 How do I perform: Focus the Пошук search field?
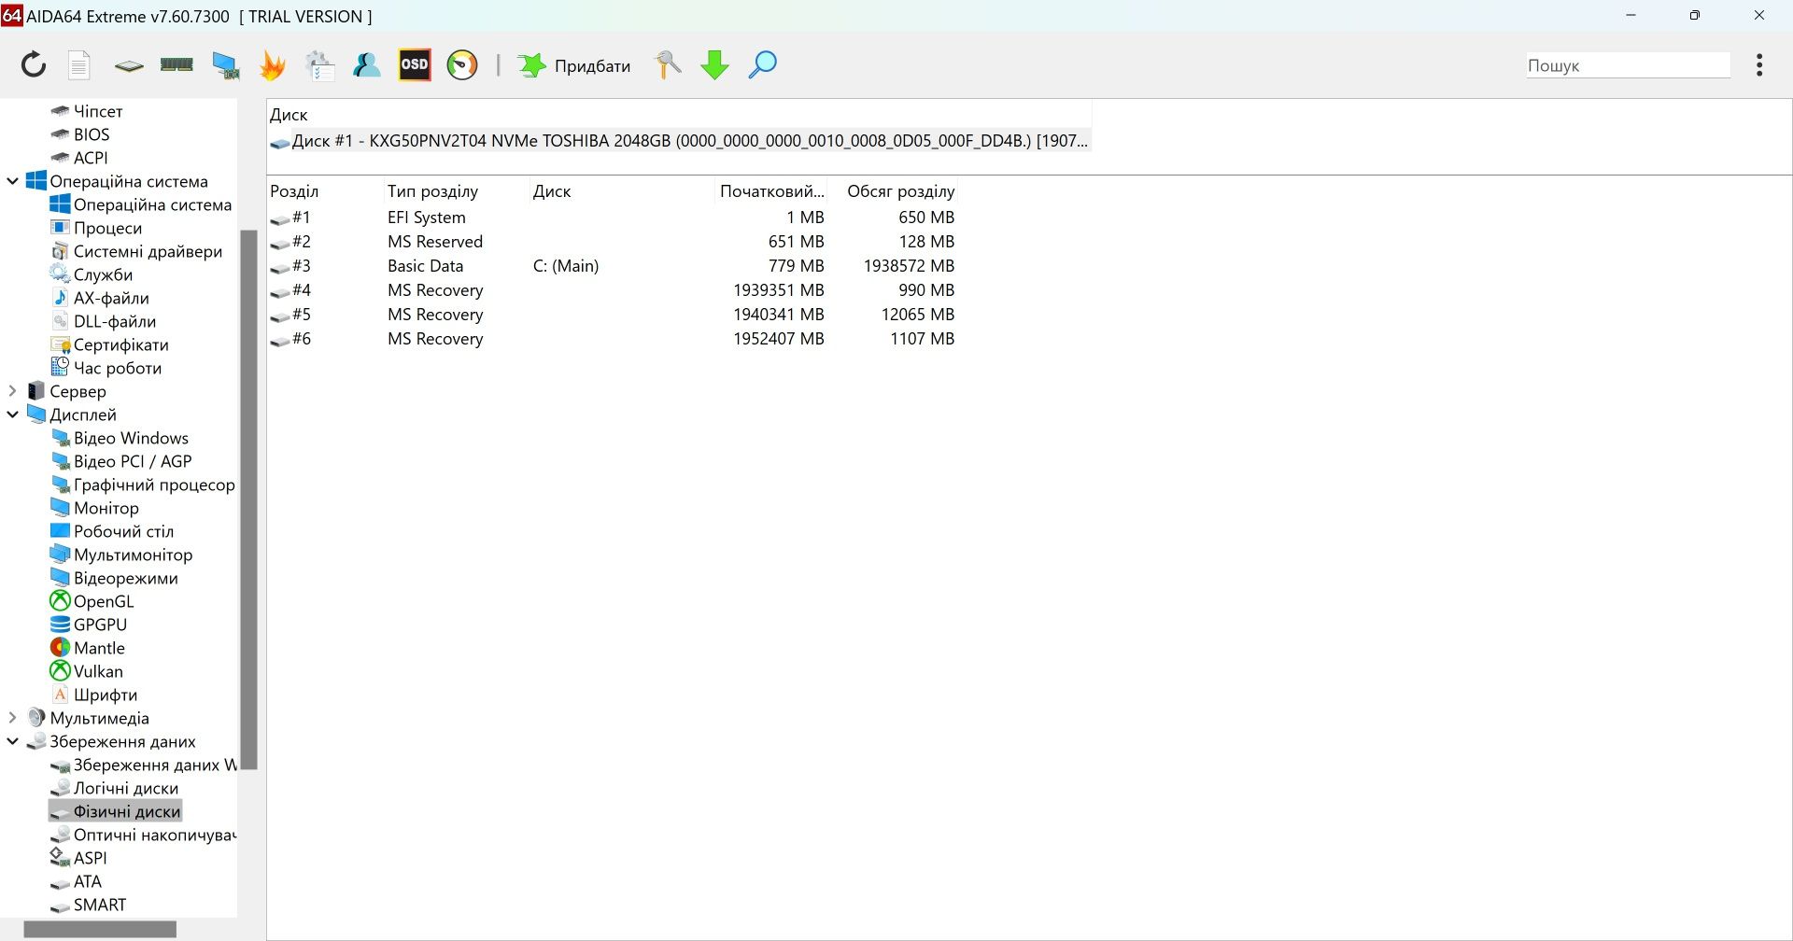coord(1628,65)
